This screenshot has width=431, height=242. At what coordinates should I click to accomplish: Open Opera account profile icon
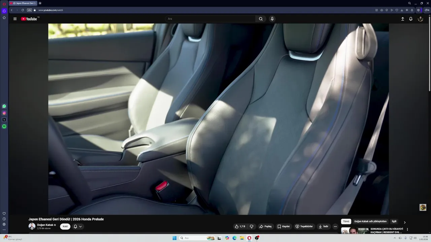coord(412,10)
